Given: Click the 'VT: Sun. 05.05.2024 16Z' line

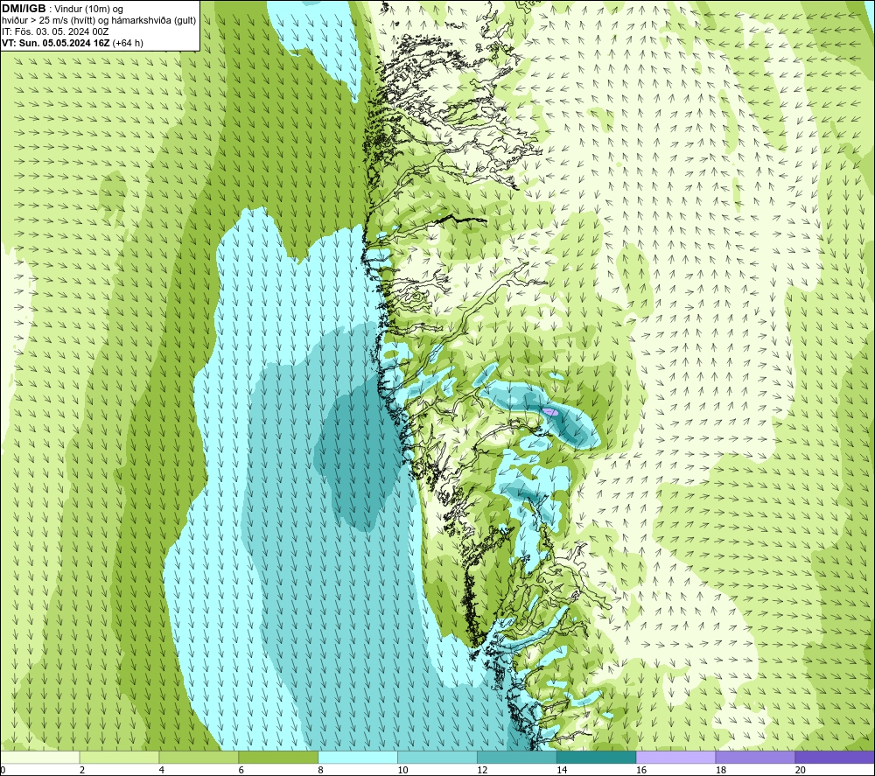Looking at the screenshot, I should (x=56, y=43).
